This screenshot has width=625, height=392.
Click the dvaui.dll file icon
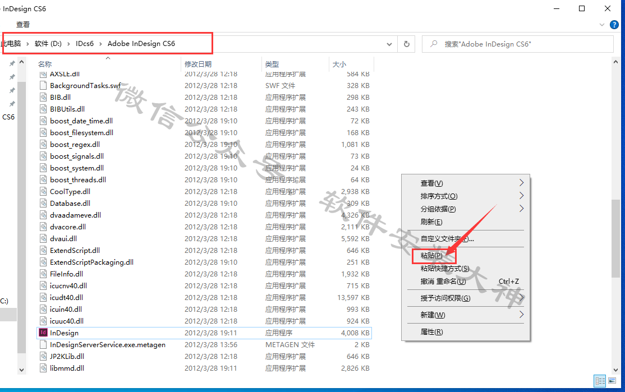(43, 239)
